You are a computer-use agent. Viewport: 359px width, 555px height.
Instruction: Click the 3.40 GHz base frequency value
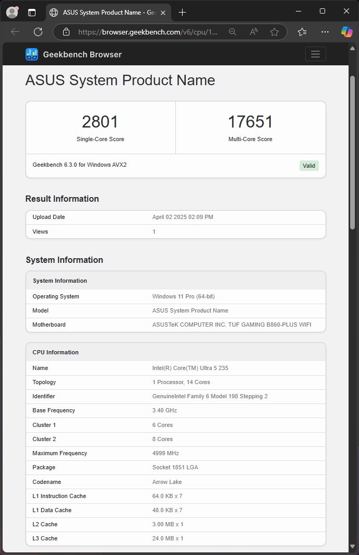point(165,410)
